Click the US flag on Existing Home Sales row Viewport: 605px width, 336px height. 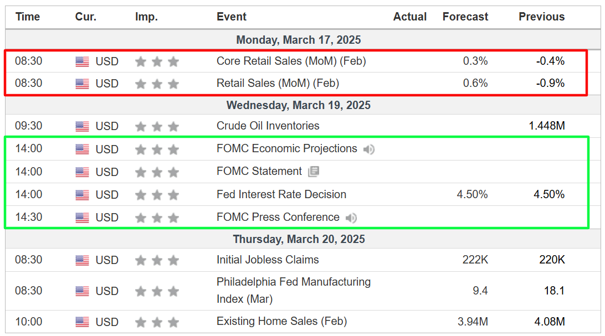click(82, 322)
